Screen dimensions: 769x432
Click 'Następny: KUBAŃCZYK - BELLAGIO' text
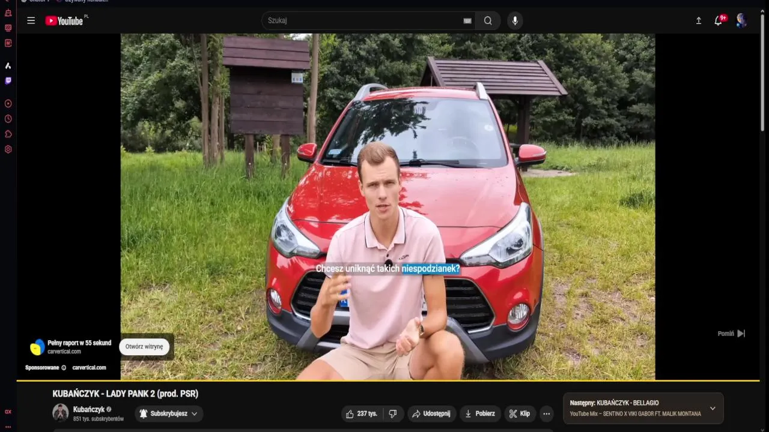click(614, 403)
